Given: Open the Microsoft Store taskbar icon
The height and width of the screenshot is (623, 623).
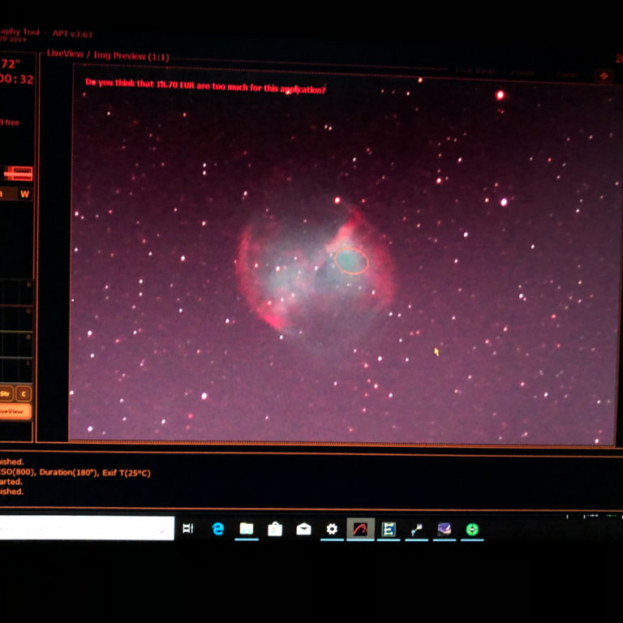Looking at the screenshot, I should tap(275, 529).
